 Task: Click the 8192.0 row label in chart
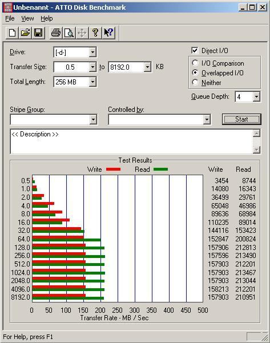[21, 297]
